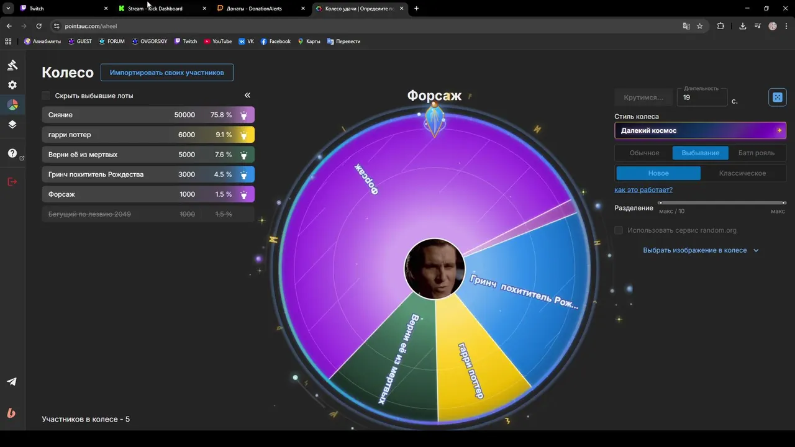Close the Twitch browser tab
Viewport: 795px width, 447px height.
(x=106, y=9)
